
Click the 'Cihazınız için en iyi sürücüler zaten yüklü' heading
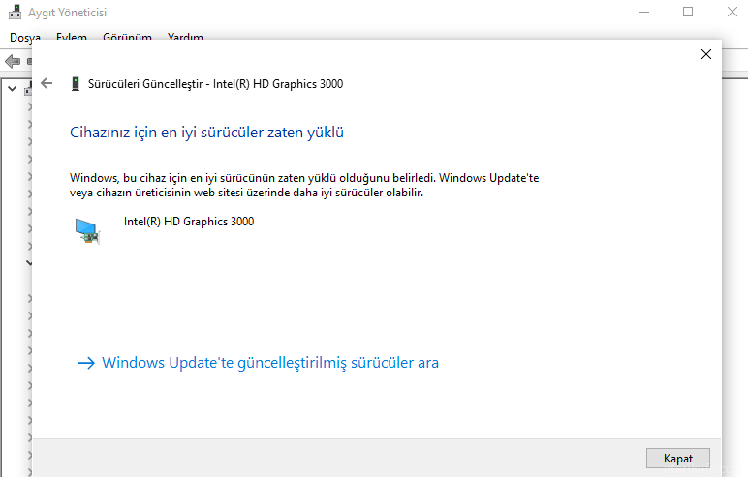click(206, 132)
